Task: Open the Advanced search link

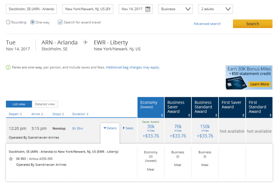Action: pyautogui.click(x=207, y=24)
